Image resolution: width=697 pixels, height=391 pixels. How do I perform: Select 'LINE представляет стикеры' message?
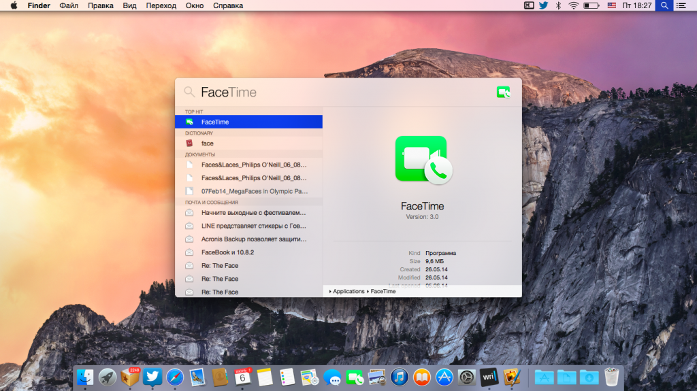(x=248, y=226)
